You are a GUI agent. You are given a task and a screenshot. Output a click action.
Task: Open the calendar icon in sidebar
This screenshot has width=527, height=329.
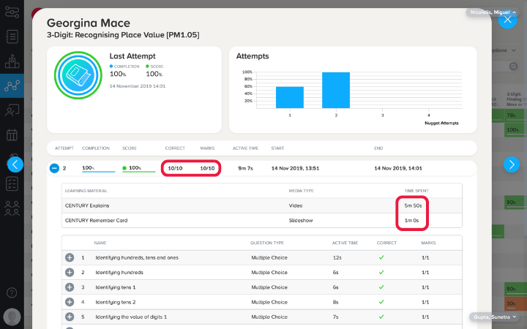click(x=12, y=135)
